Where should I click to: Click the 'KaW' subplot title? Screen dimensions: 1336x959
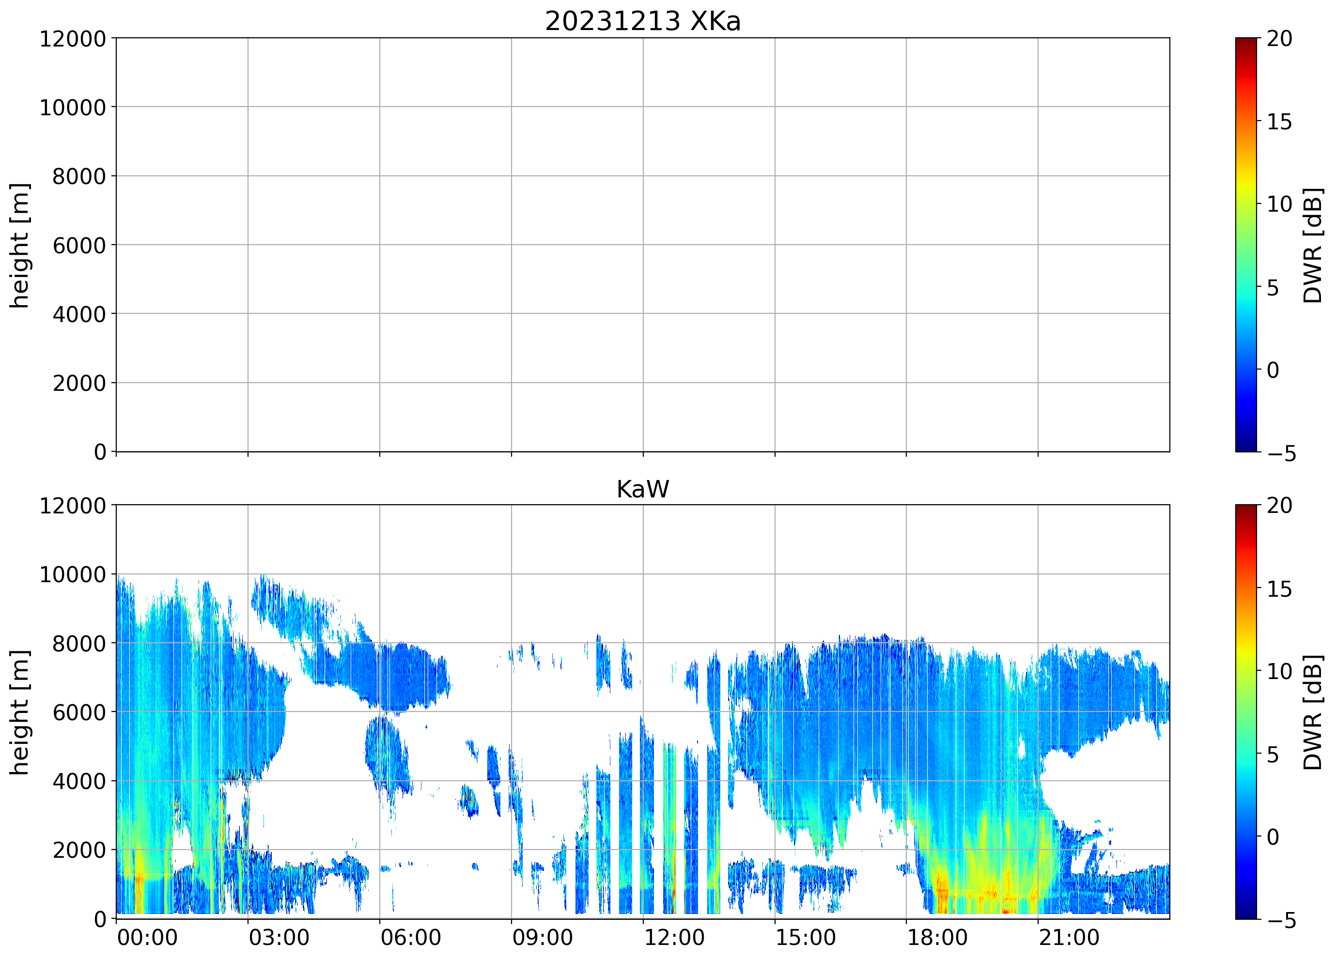pos(642,489)
